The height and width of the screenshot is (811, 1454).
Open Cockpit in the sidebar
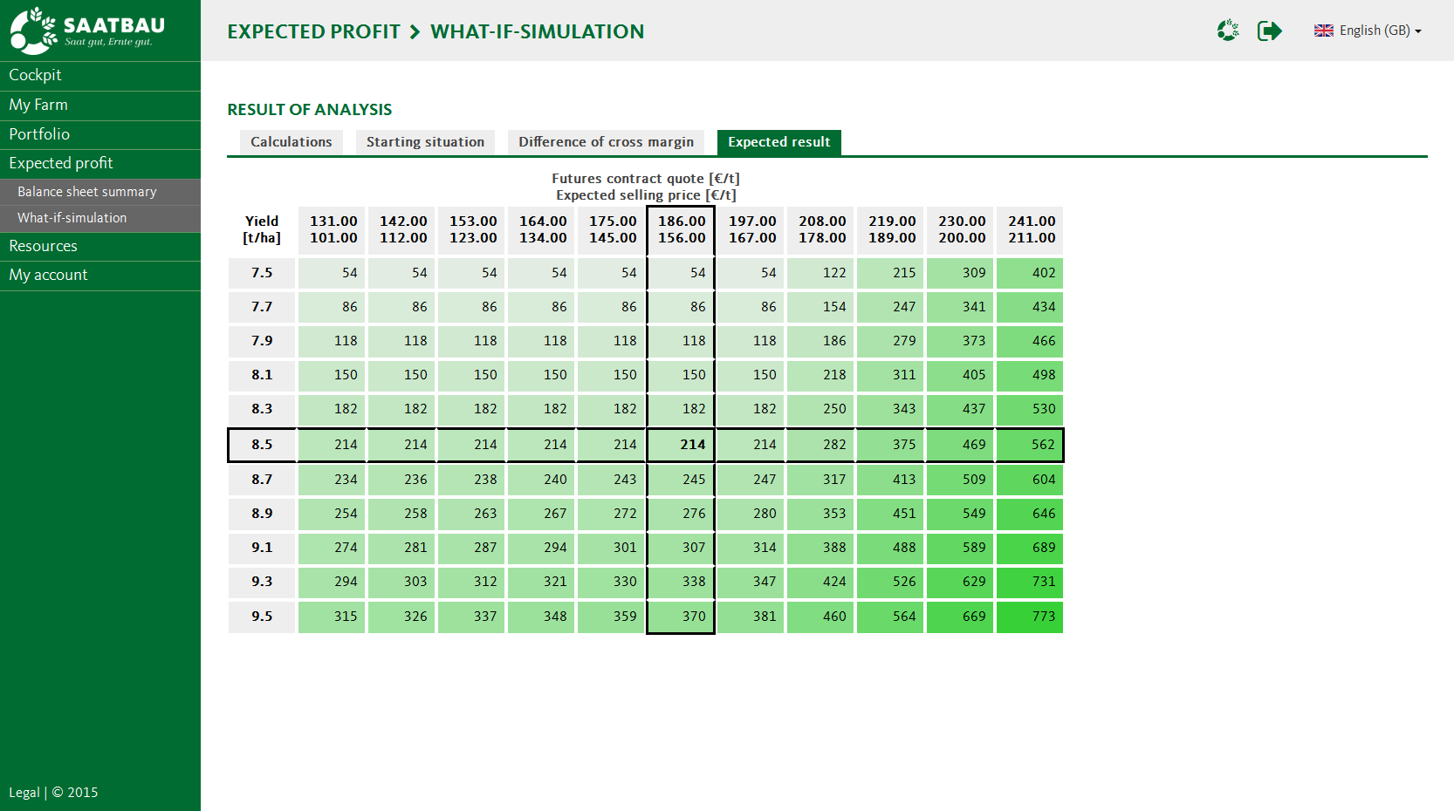coord(35,76)
